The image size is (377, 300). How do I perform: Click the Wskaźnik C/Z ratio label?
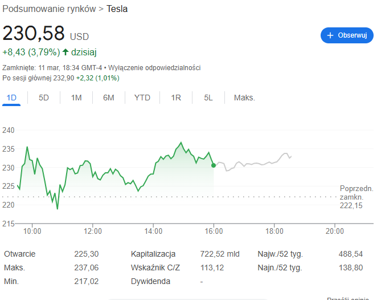click(157, 267)
